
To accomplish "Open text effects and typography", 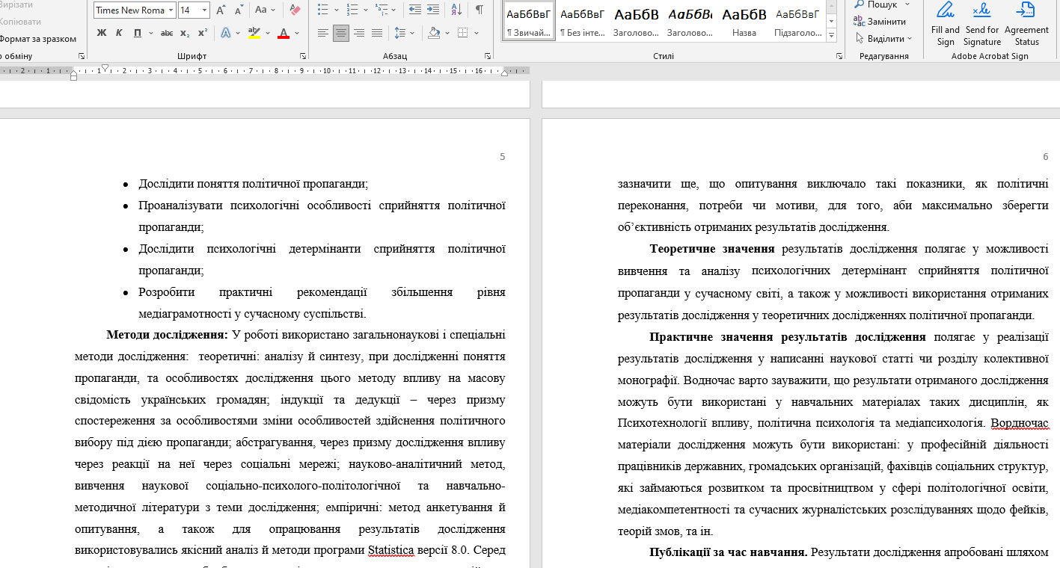I will (x=225, y=33).
